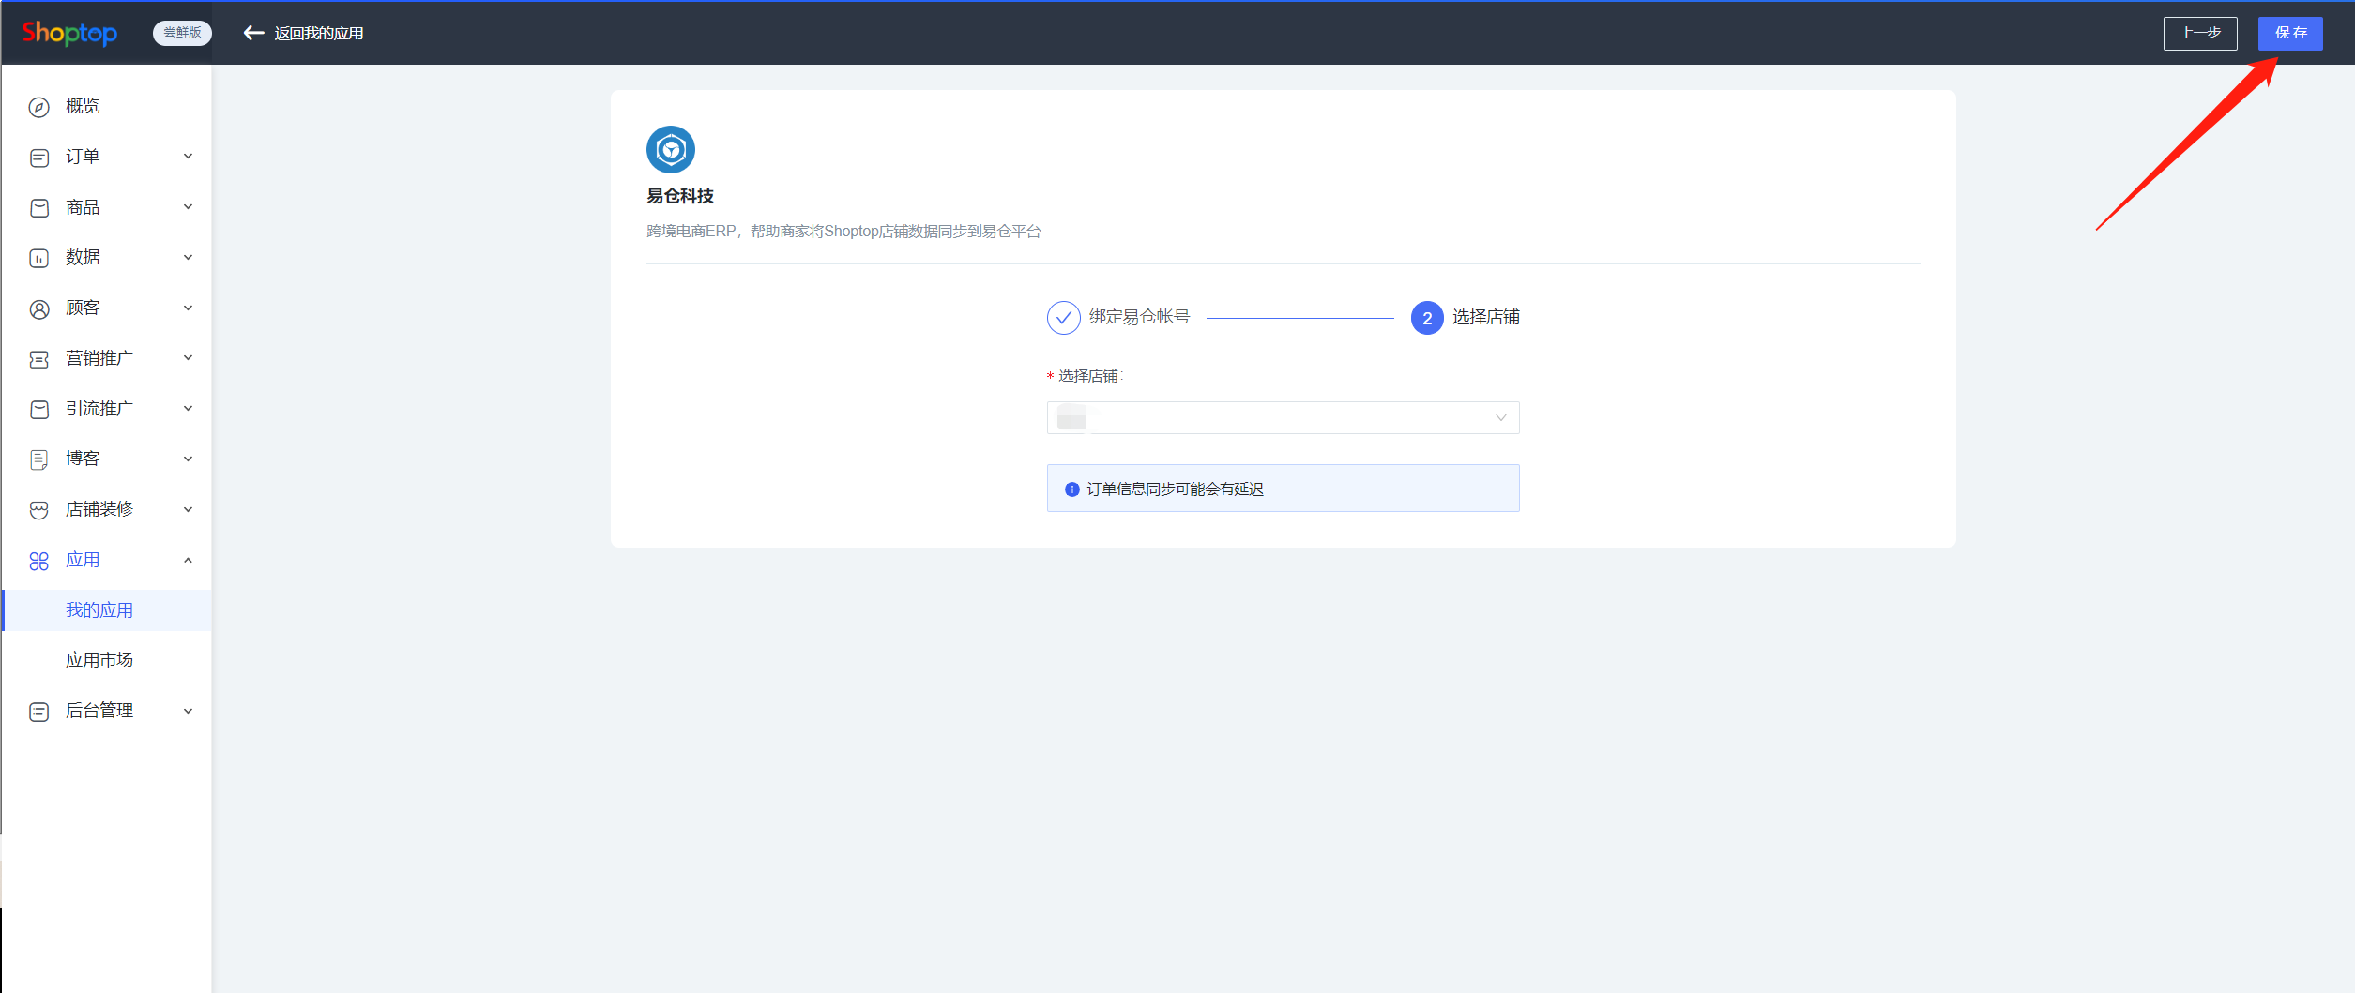Open the 营销推广 menu
This screenshot has width=2355, height=993.
99,358
